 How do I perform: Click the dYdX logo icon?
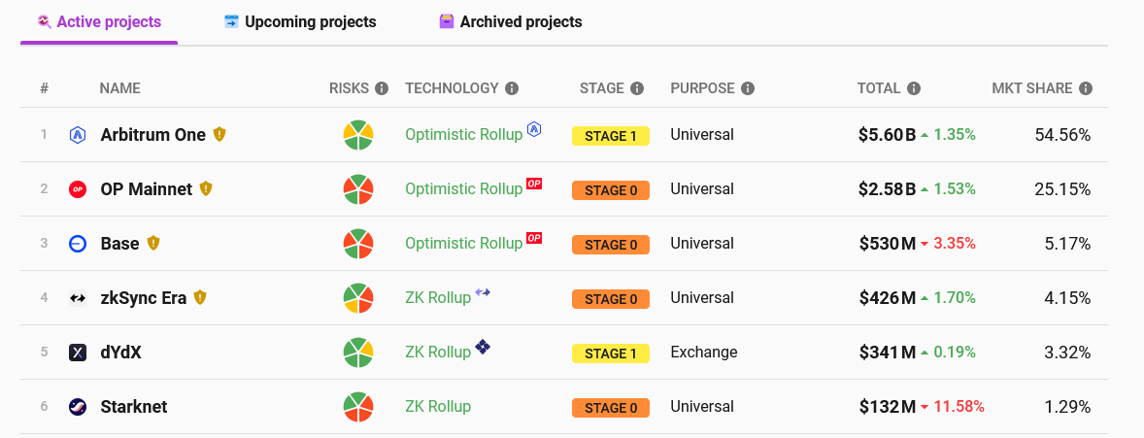point(78,353)
